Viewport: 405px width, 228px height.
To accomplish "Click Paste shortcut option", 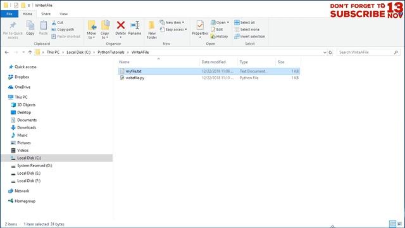I will (x=66, y=37).
